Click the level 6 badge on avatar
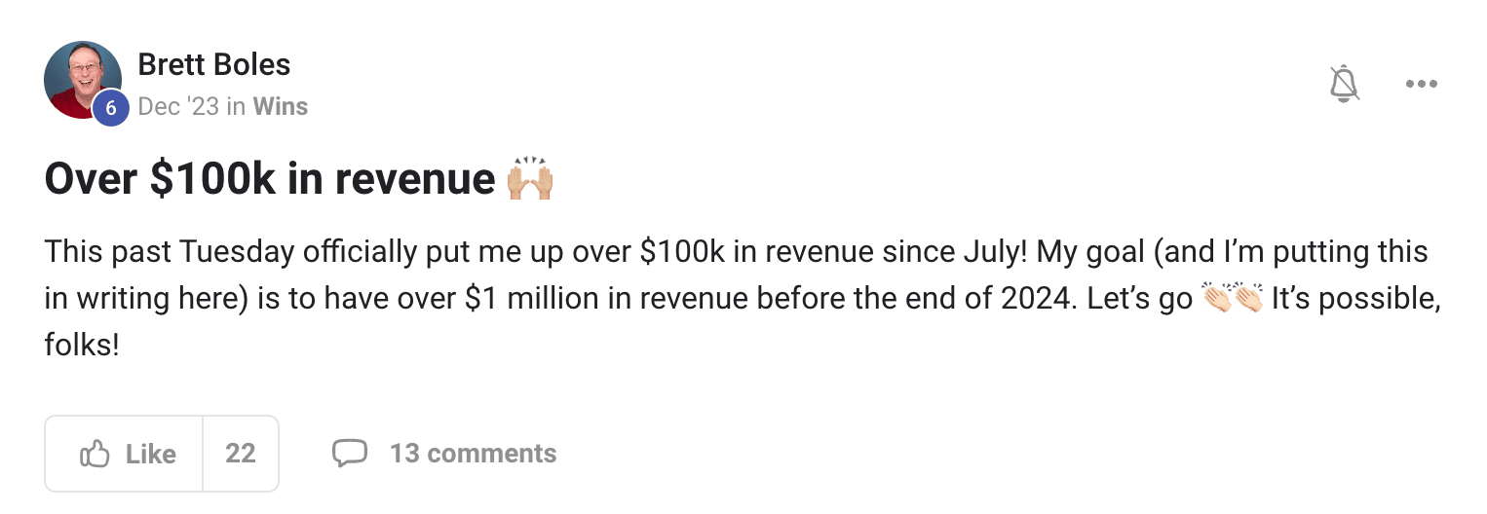The height and width of the screenshot is (514, 1487). (110, 108)
